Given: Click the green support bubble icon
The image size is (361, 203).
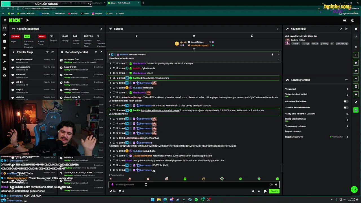Looking at the screenshot, I should tap(354, 189).
